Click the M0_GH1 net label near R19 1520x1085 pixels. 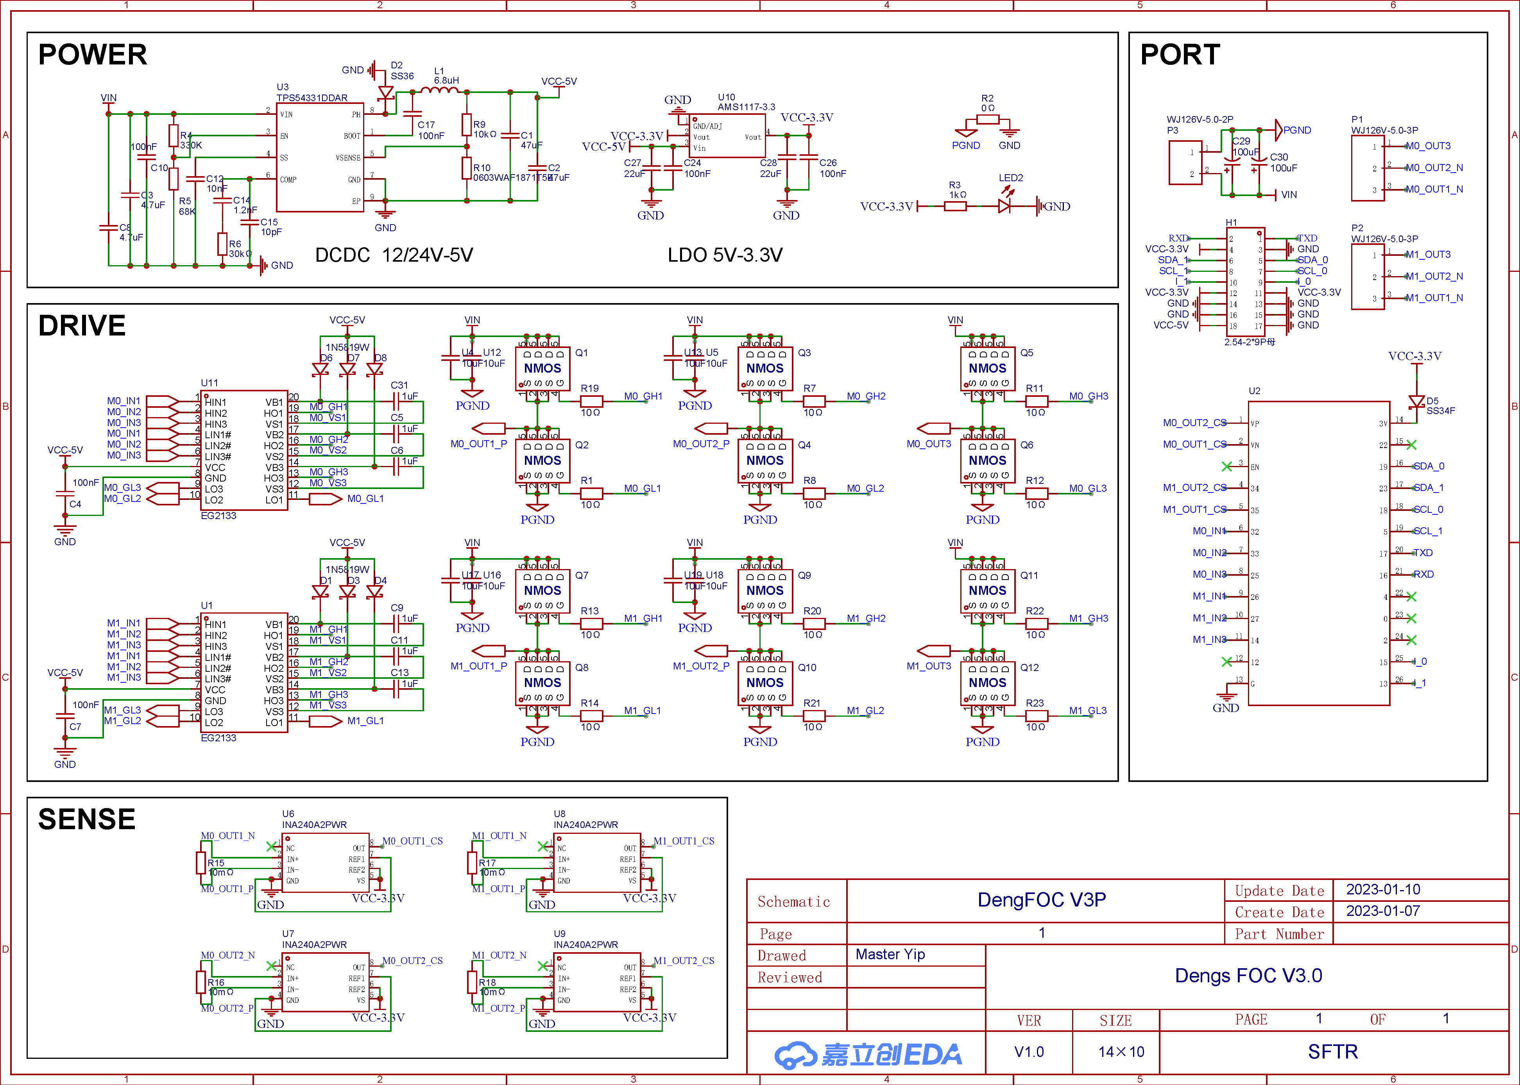(644, 396)
